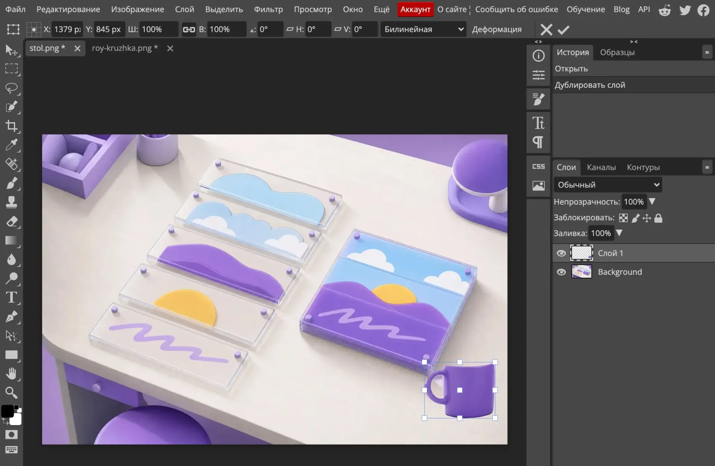Hide the Слой 1 layer
715x466 pixels.
561,253
